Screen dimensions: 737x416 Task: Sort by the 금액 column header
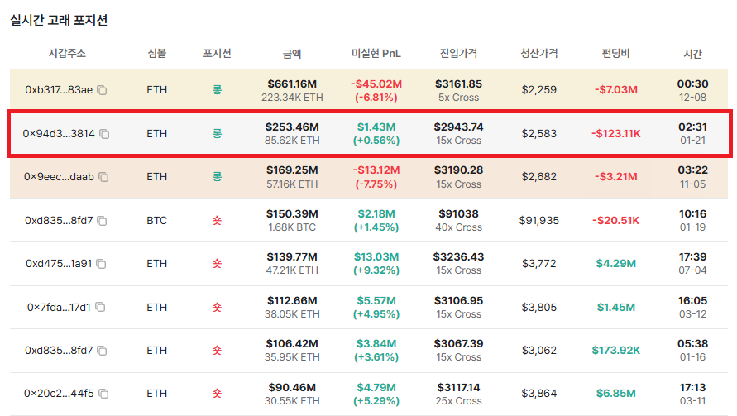(x=292, y=54)
